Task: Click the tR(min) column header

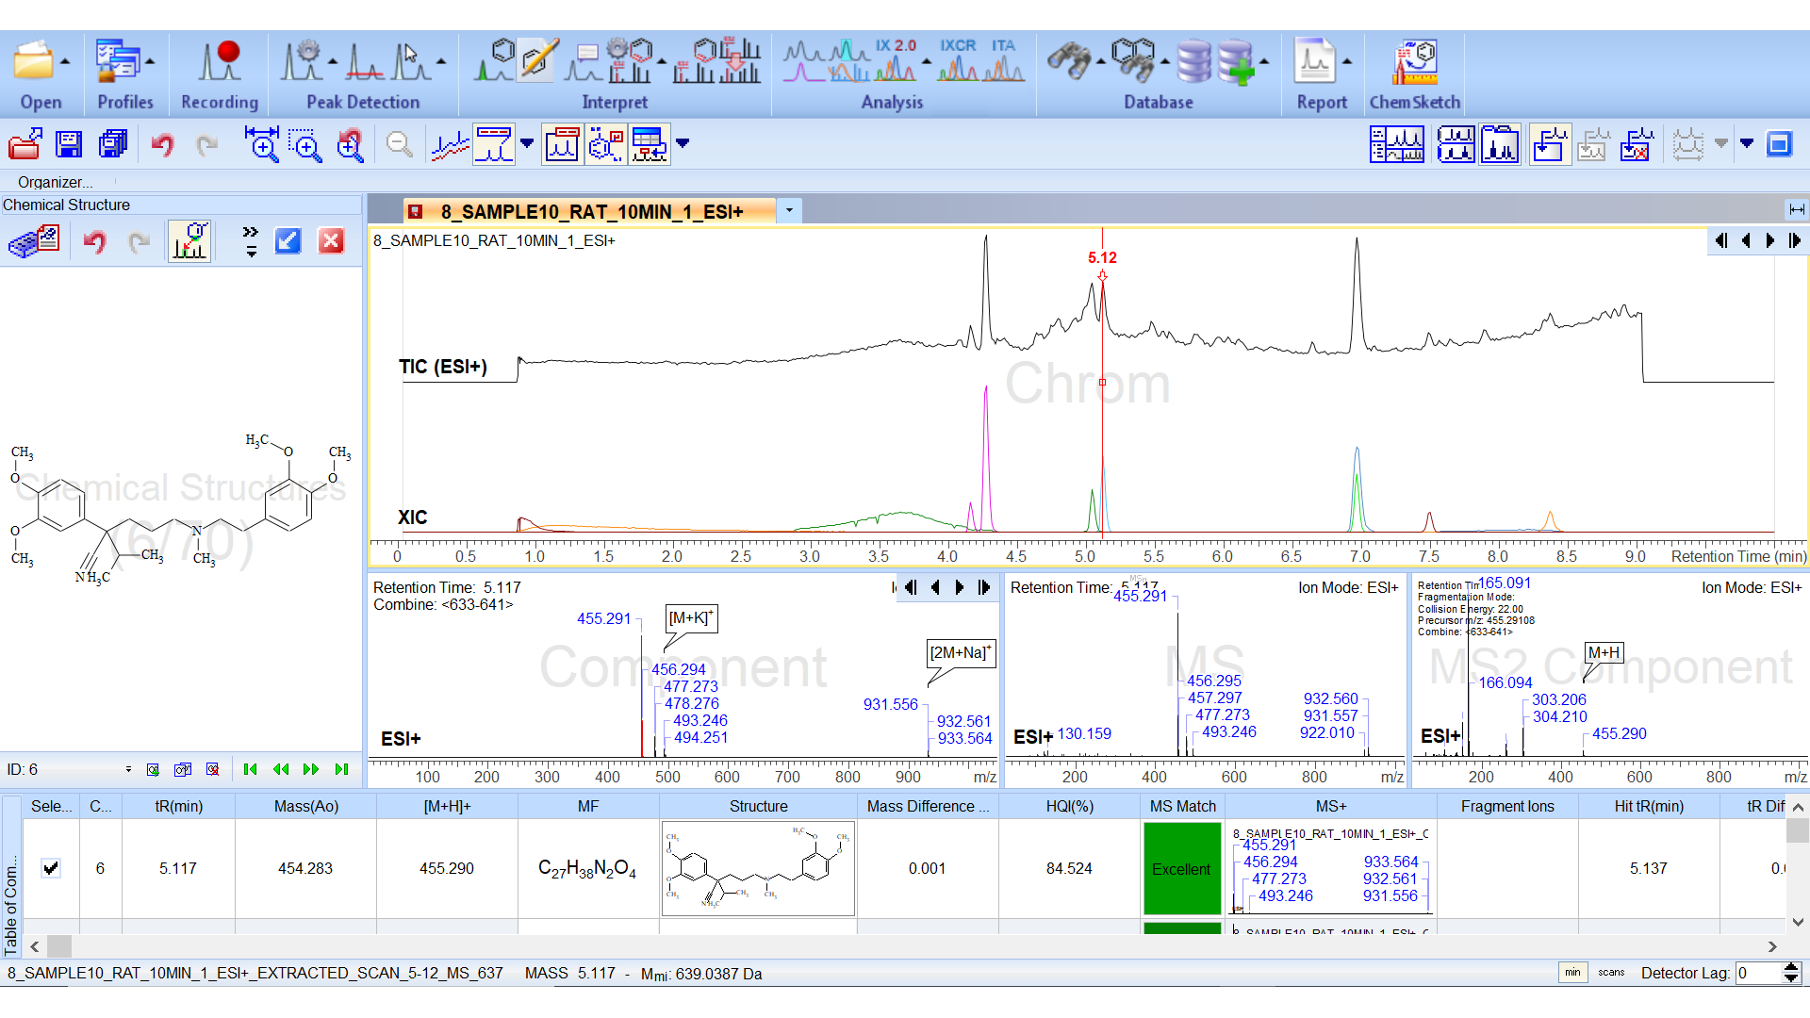Action: 178,806
